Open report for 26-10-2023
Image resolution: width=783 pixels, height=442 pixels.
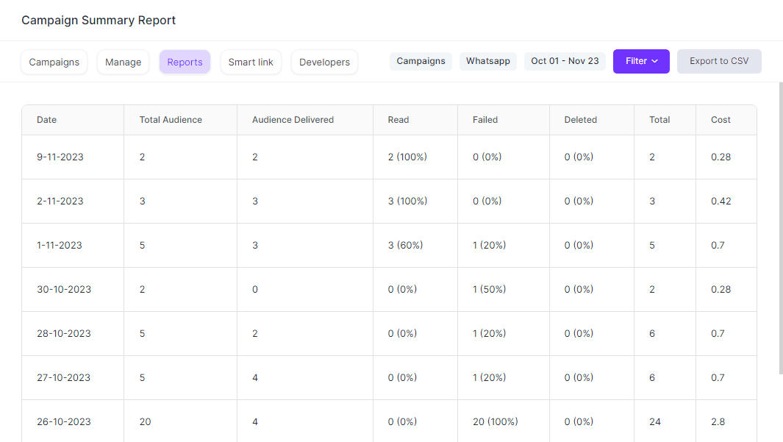tap(62, 421)
